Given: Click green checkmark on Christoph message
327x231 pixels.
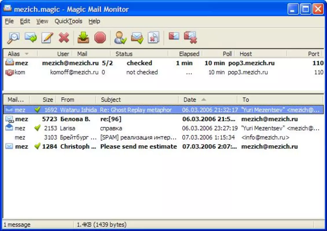Looking at the screenshot, I should (x=38, y=146).
